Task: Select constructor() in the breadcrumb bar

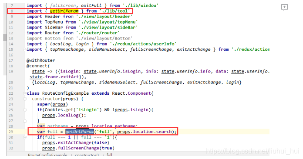Action: pyautogui.click(x=87, y=155)
